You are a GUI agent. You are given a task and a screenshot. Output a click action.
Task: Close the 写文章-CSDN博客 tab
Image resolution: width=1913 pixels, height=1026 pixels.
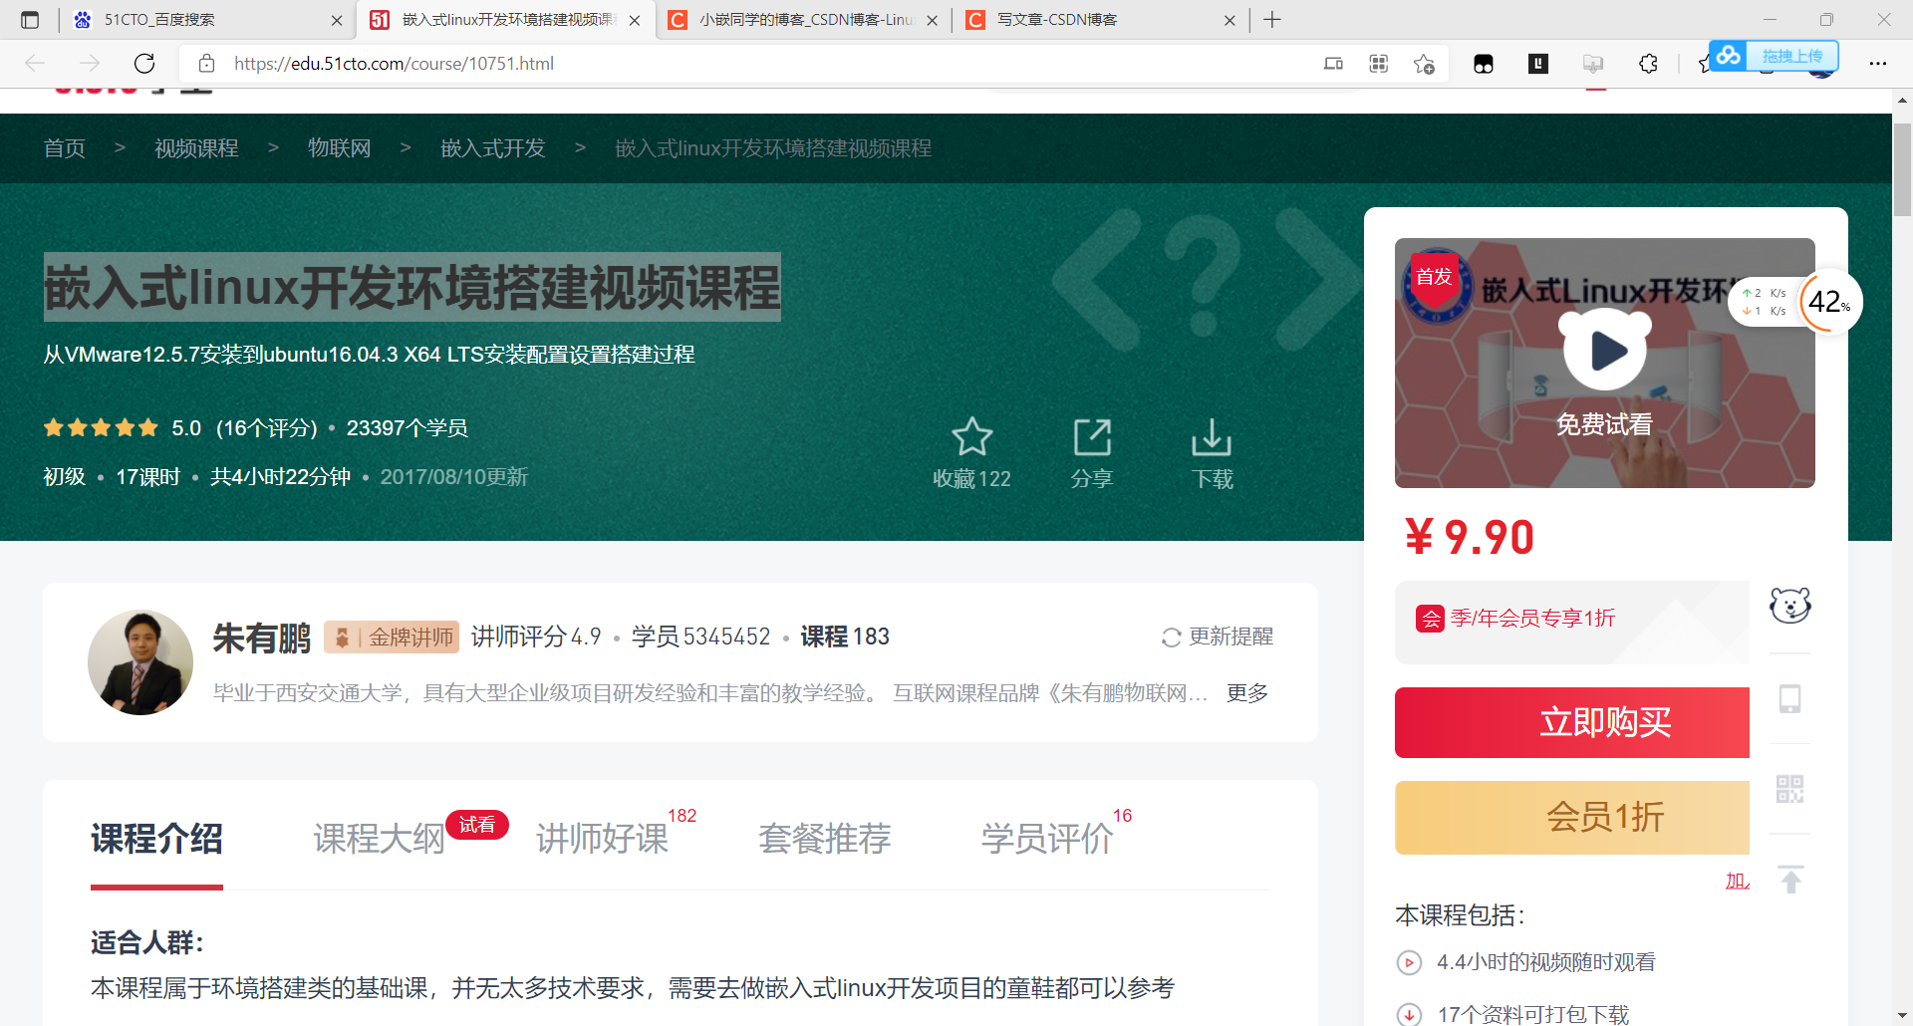(1230, 20)
